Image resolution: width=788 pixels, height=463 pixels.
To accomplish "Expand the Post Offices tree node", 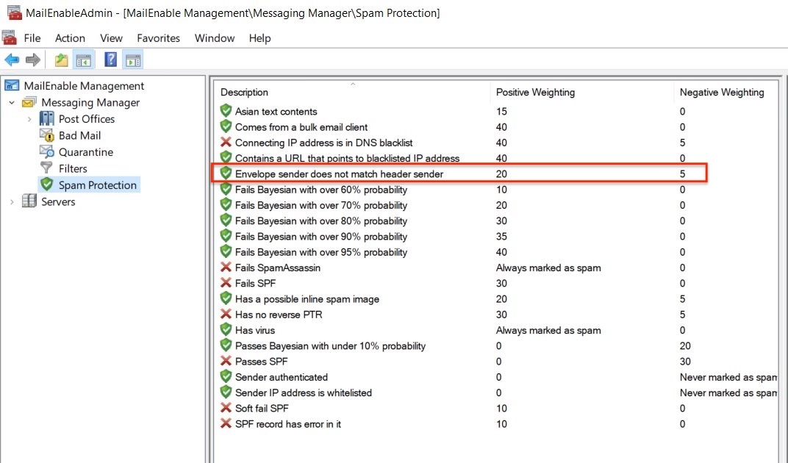I will 29,119.
